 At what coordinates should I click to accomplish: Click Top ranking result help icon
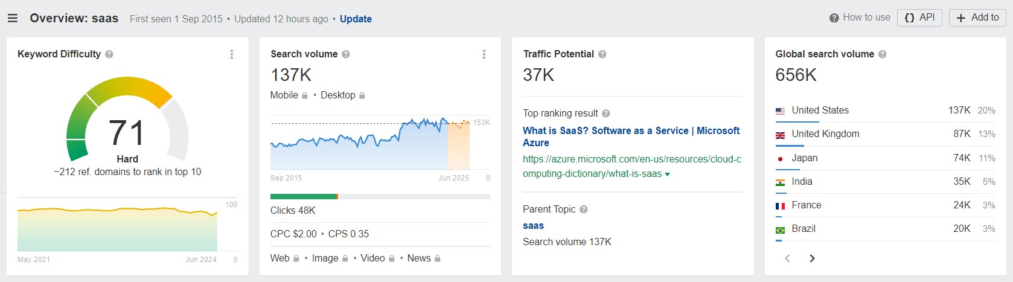[x=606, y=114]
